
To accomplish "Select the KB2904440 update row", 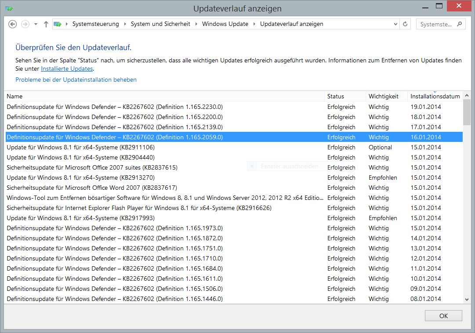I will coord(234,158).
